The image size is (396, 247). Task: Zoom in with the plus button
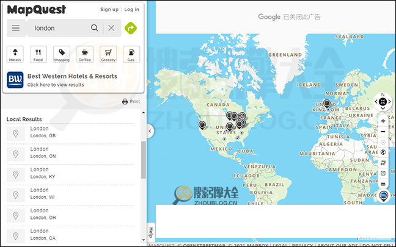coord(383,121)
